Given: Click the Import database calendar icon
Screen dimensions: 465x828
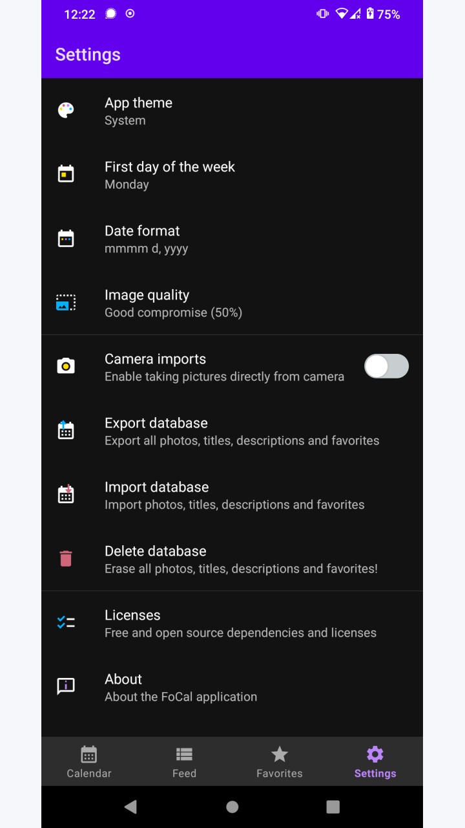Looking at the screenshot, I should pyautogui.click(x=66, y=494).
